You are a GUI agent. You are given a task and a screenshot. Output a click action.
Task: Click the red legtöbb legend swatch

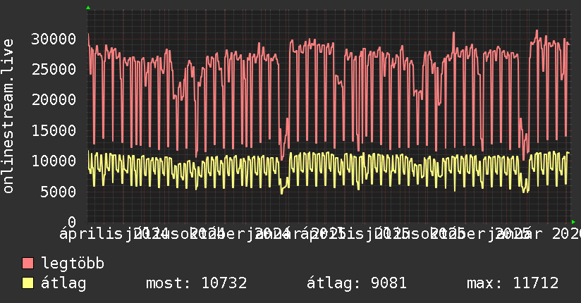(28, 264)
